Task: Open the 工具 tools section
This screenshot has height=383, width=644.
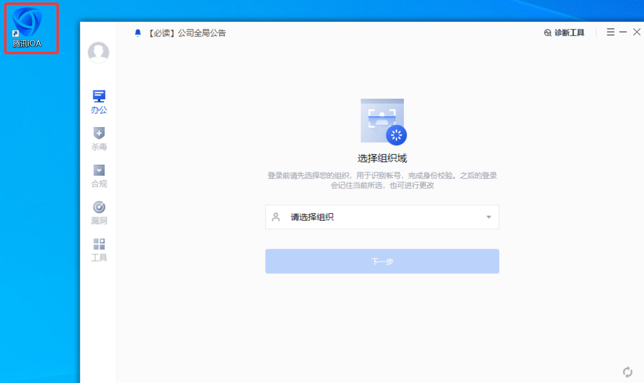Action: [99, 250]
